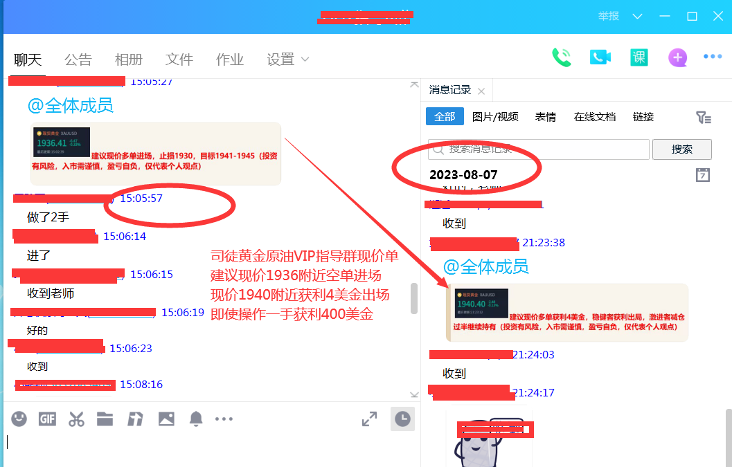Click the timestamp 15:06:14
The height and width of the screenshot is (467, 732).
pyautogui.click(x=125, y=237)
